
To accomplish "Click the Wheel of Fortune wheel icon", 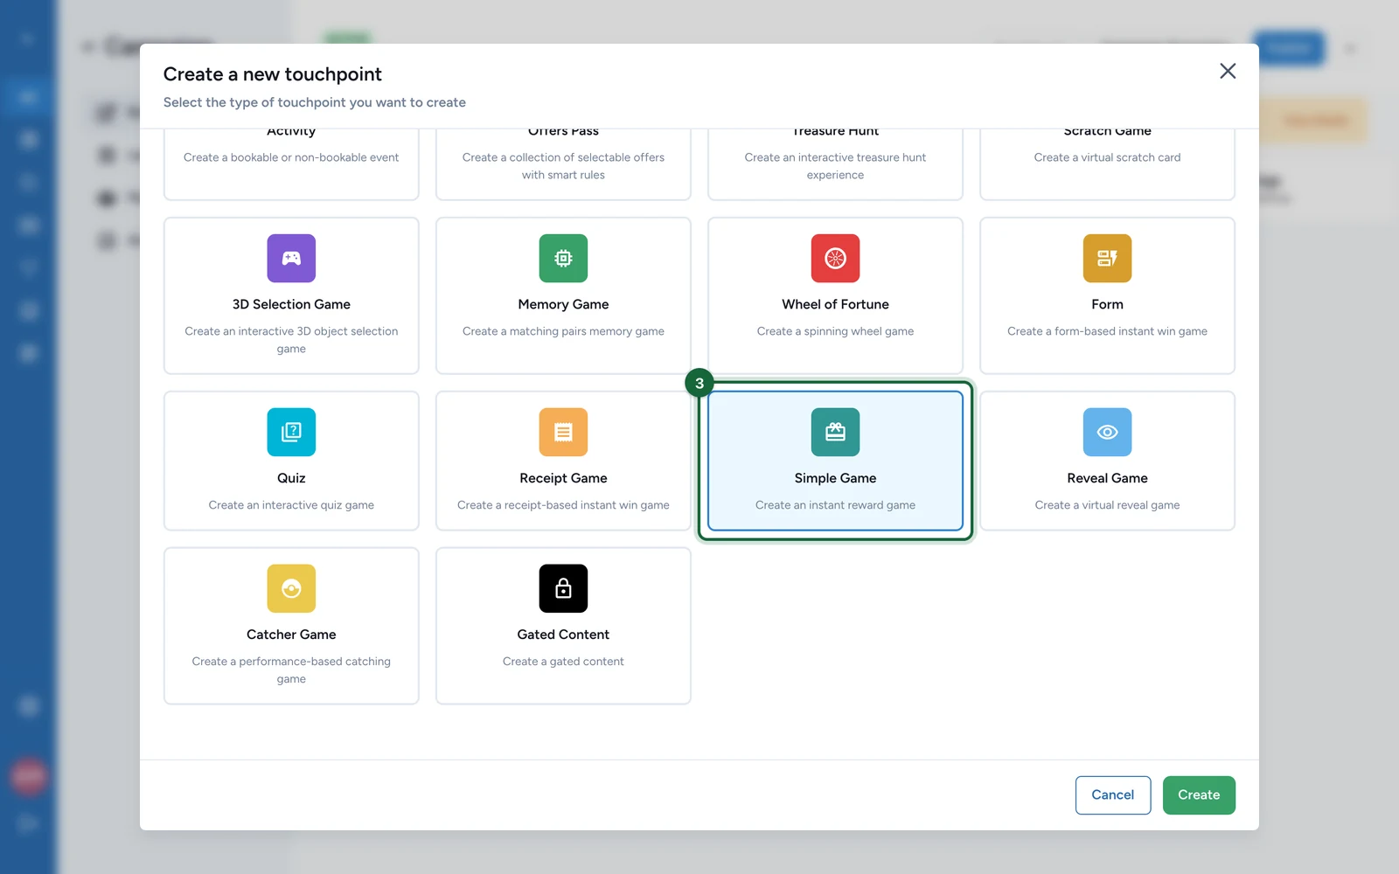I will coord(835,258).
